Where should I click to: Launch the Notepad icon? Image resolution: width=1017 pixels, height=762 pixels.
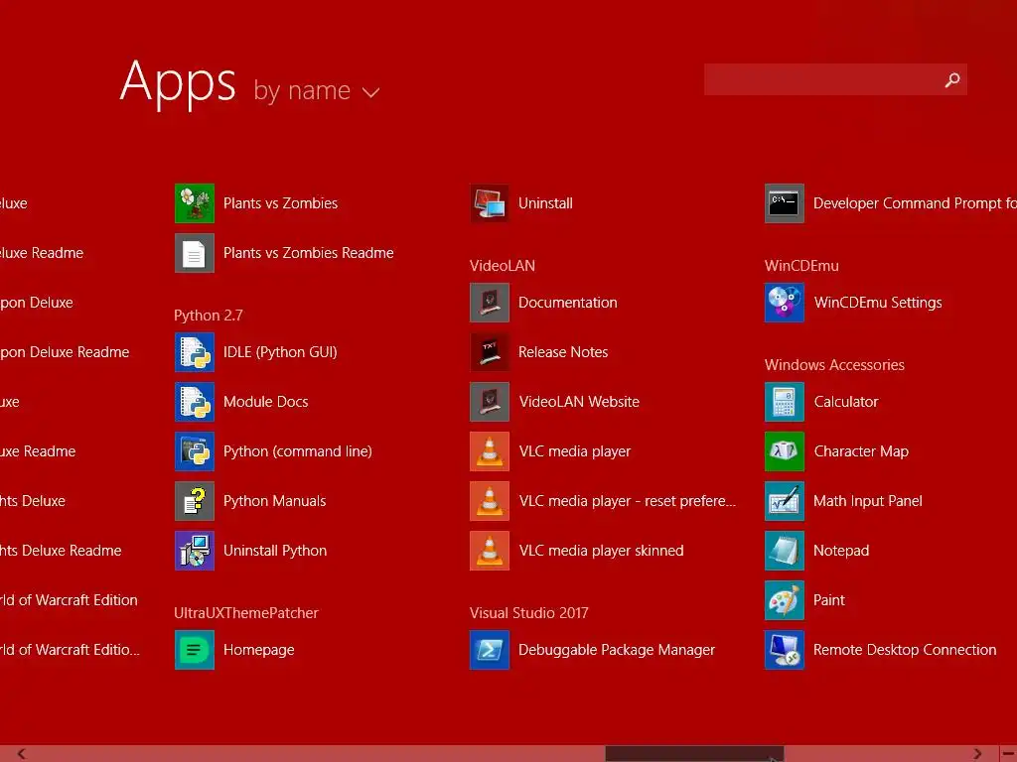[785, 551]
